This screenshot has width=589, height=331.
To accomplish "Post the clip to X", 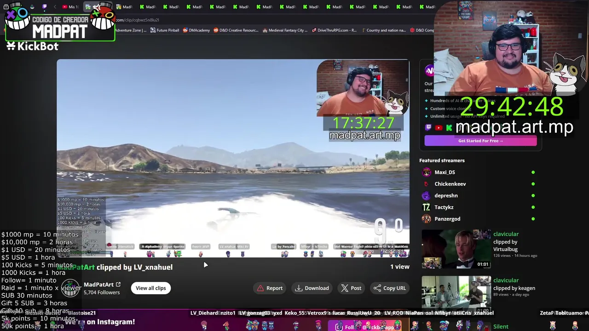I will (x=351, y=288).
